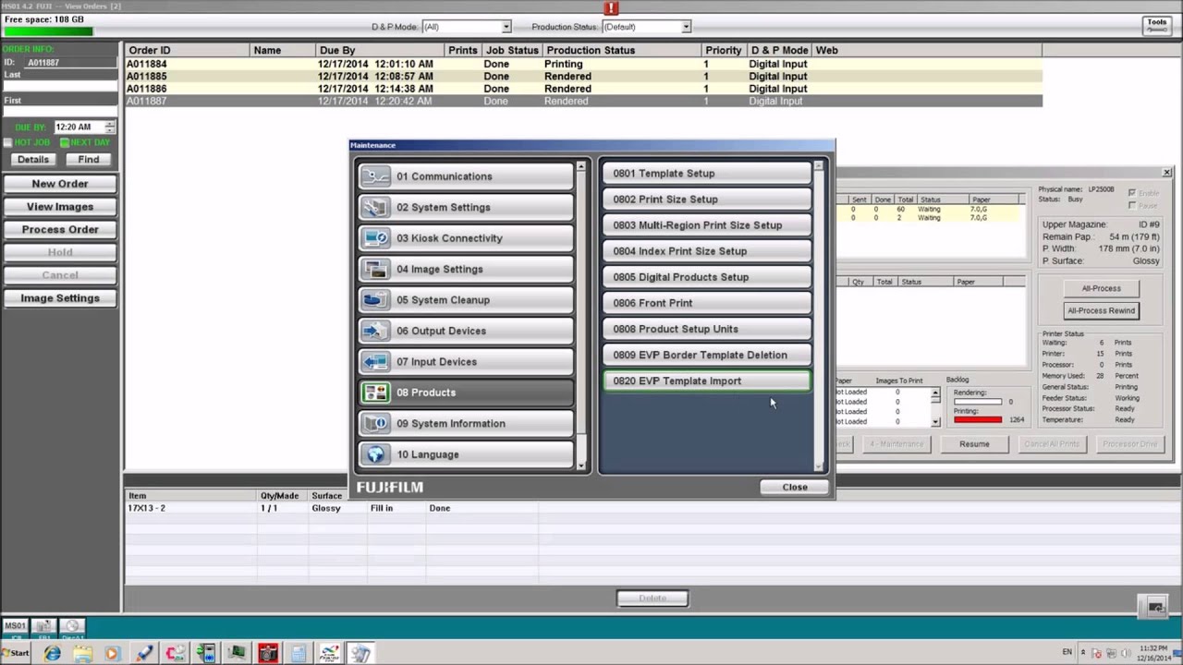Toggle the Pause checkbox in printer window
Viewport: 1183px width, 665px height.
pyautogui.click(x=1132, y=204)
